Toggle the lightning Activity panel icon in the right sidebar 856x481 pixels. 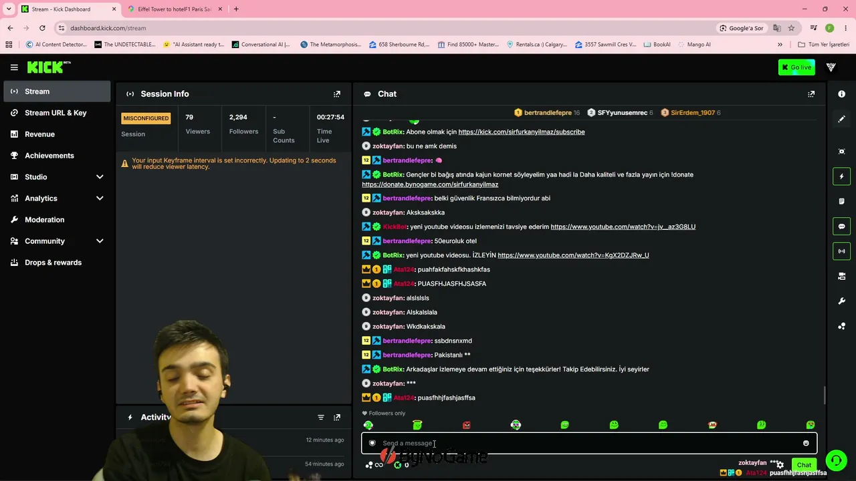[x=841, y=176]
